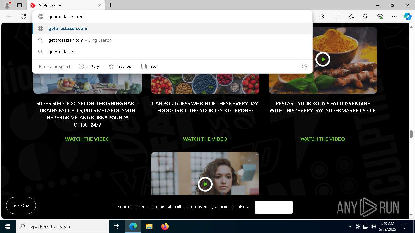Show hidden system tray icons
This screenshot has width=415, height=233.
[350, 227]
